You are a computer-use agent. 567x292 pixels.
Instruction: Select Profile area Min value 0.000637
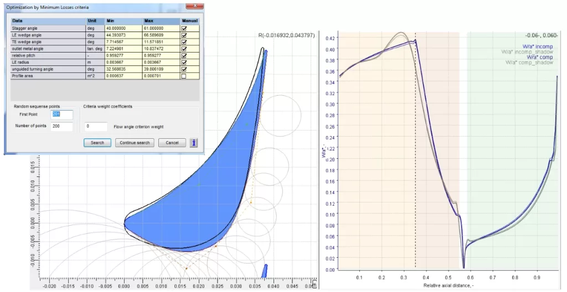(x=123, y=76)
